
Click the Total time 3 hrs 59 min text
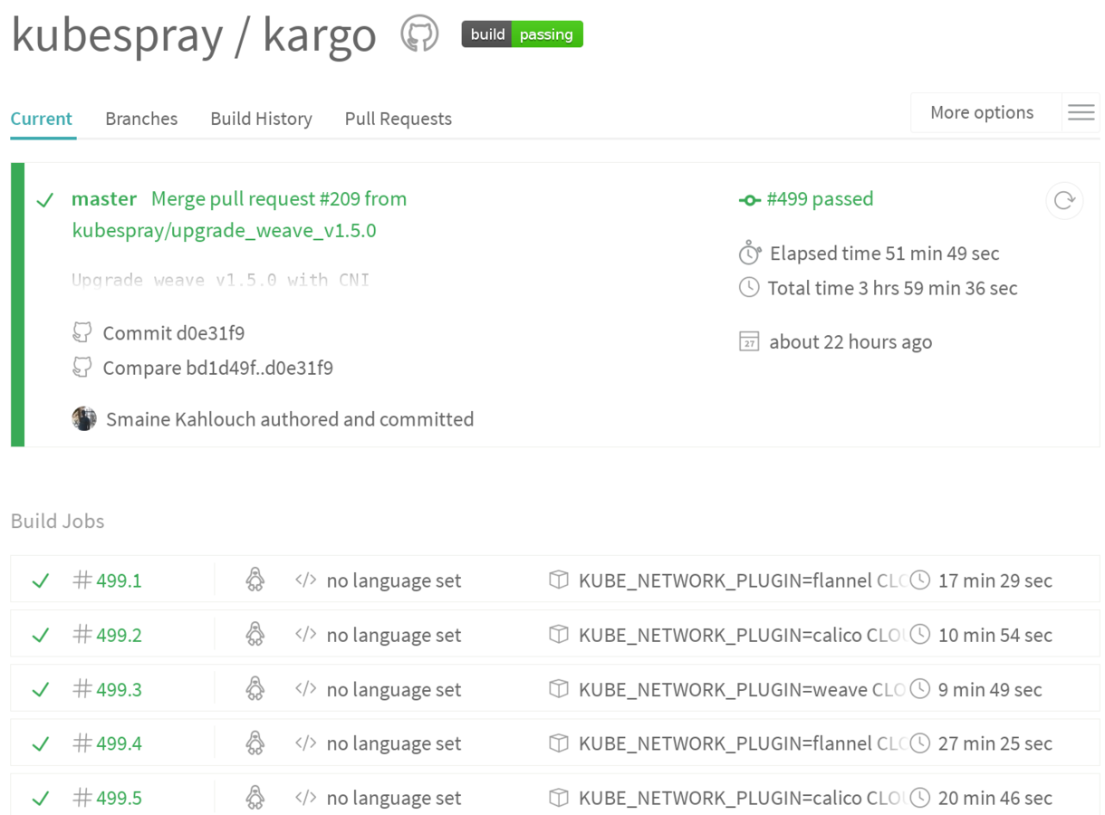tap(893, 288)
